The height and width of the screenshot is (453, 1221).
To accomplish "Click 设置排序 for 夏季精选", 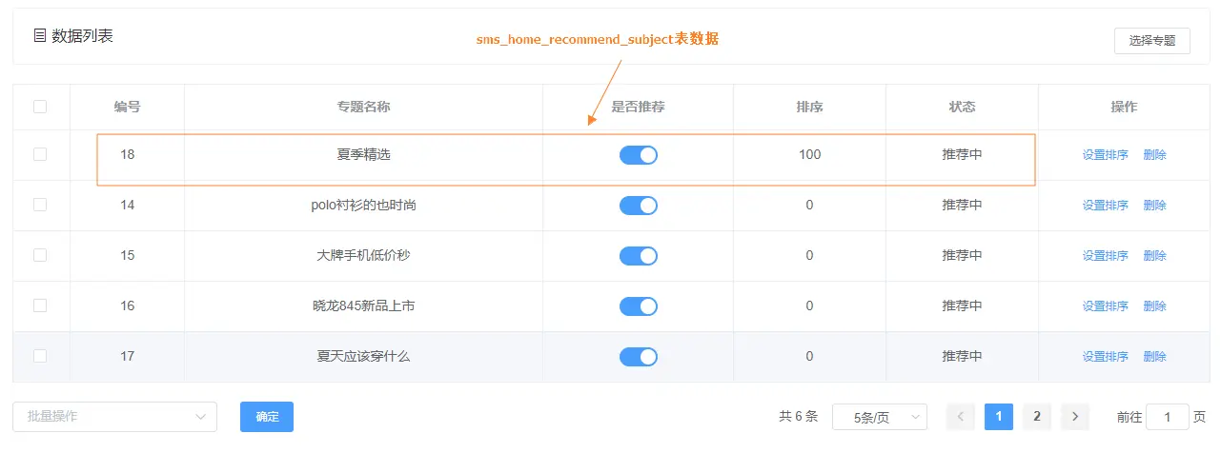I will pyautogui.click(x=1105, y=154).
